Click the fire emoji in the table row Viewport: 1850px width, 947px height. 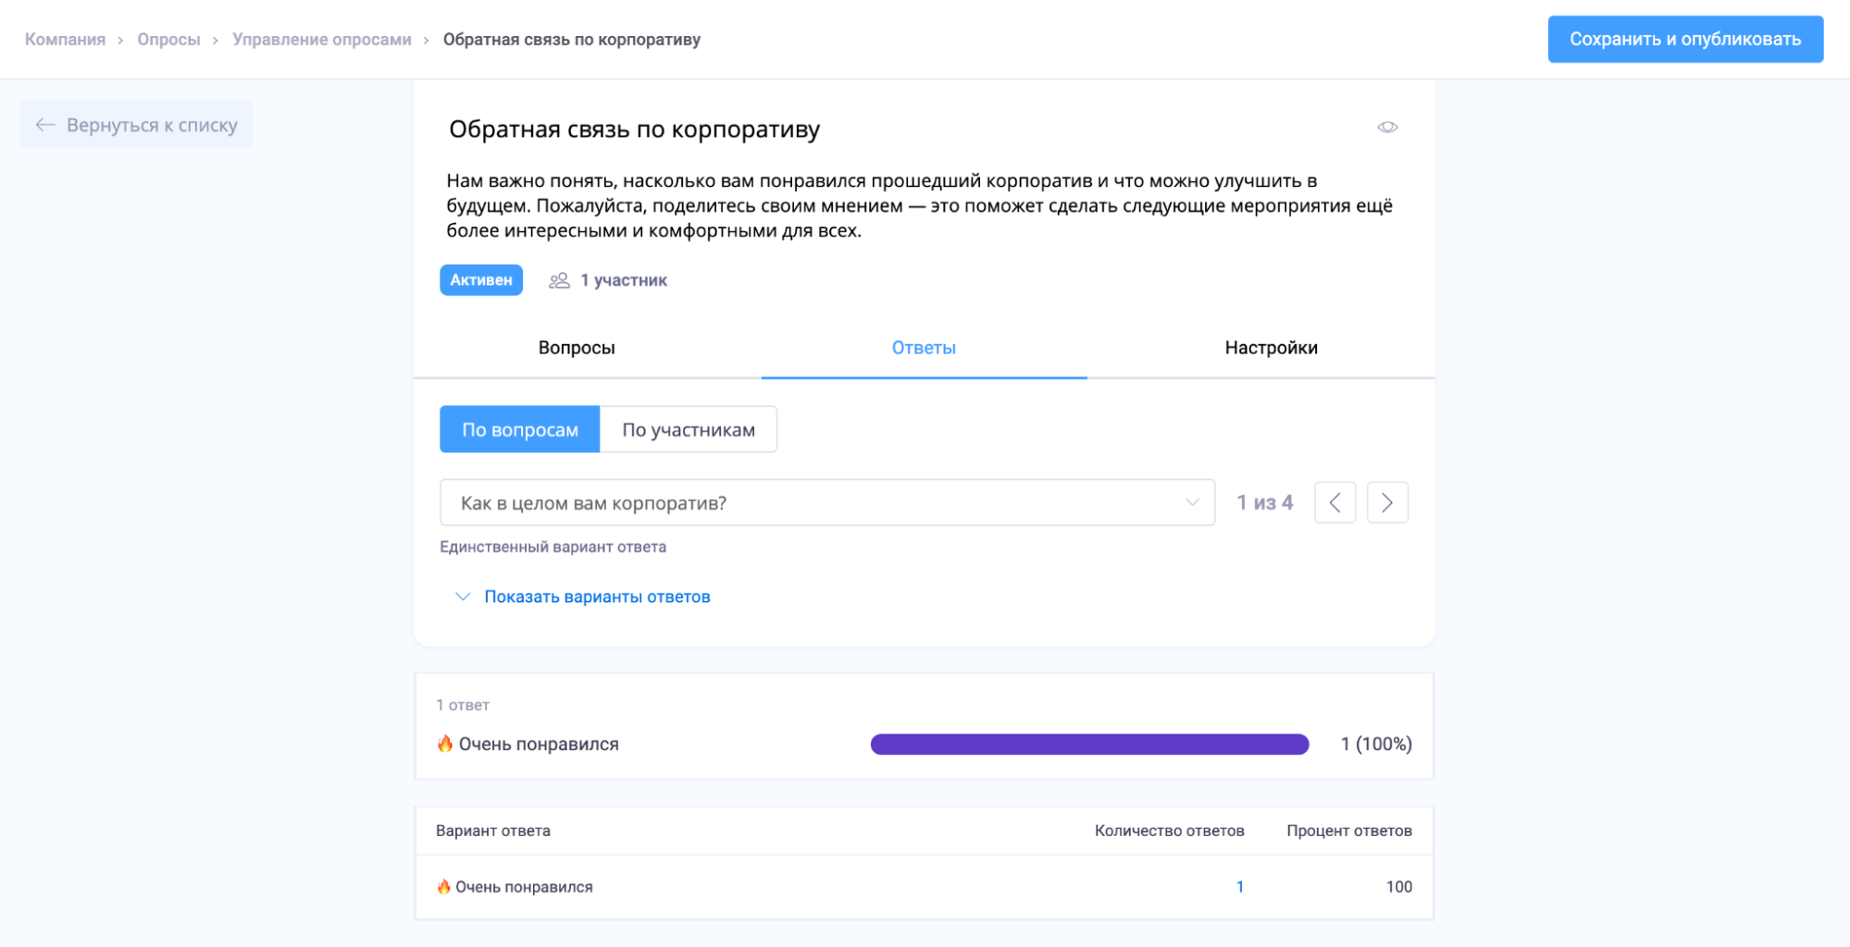click(x=444, y=887)
